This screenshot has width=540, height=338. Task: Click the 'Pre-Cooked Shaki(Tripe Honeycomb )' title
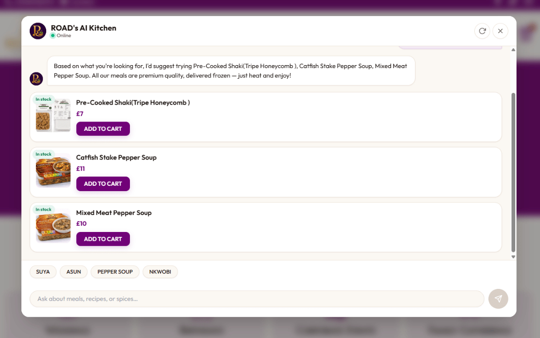(133, 103)
